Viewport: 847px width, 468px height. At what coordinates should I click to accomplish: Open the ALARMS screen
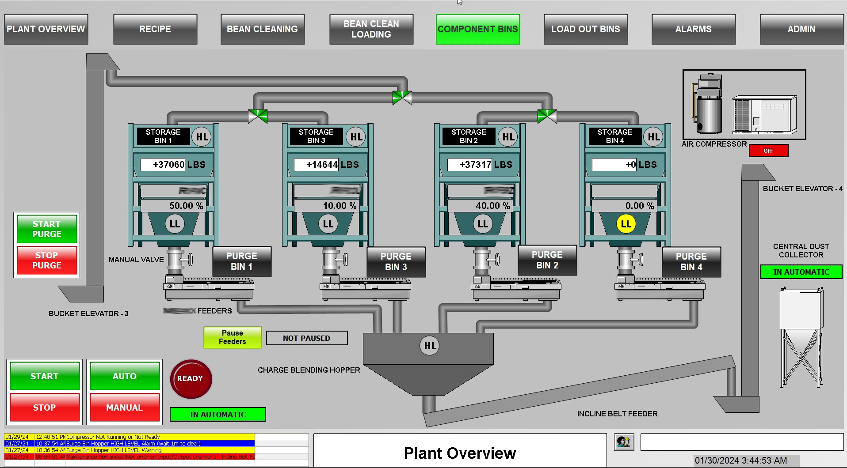(x=693, y=29)
